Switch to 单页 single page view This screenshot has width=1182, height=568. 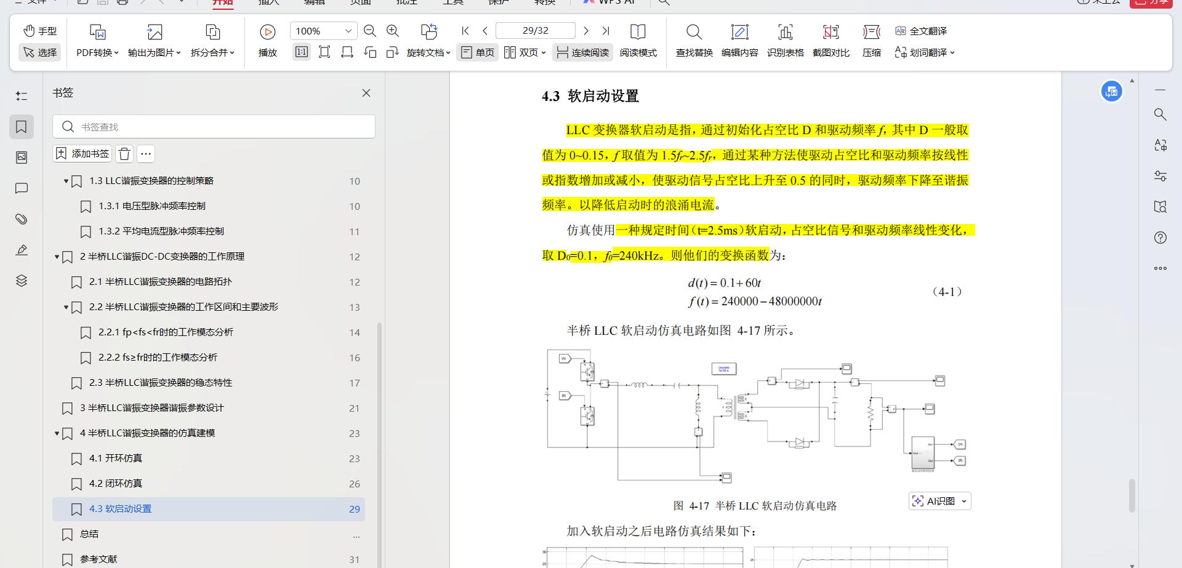coord(478,53)
